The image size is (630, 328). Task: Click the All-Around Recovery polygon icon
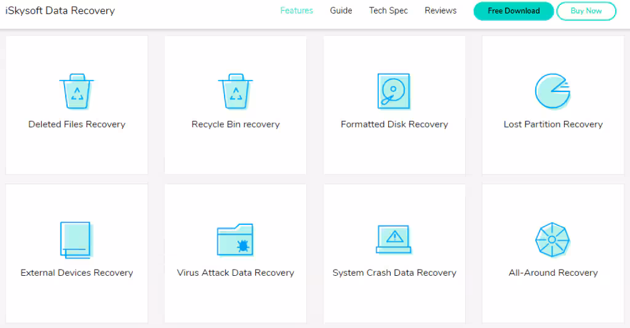(552, 240)
